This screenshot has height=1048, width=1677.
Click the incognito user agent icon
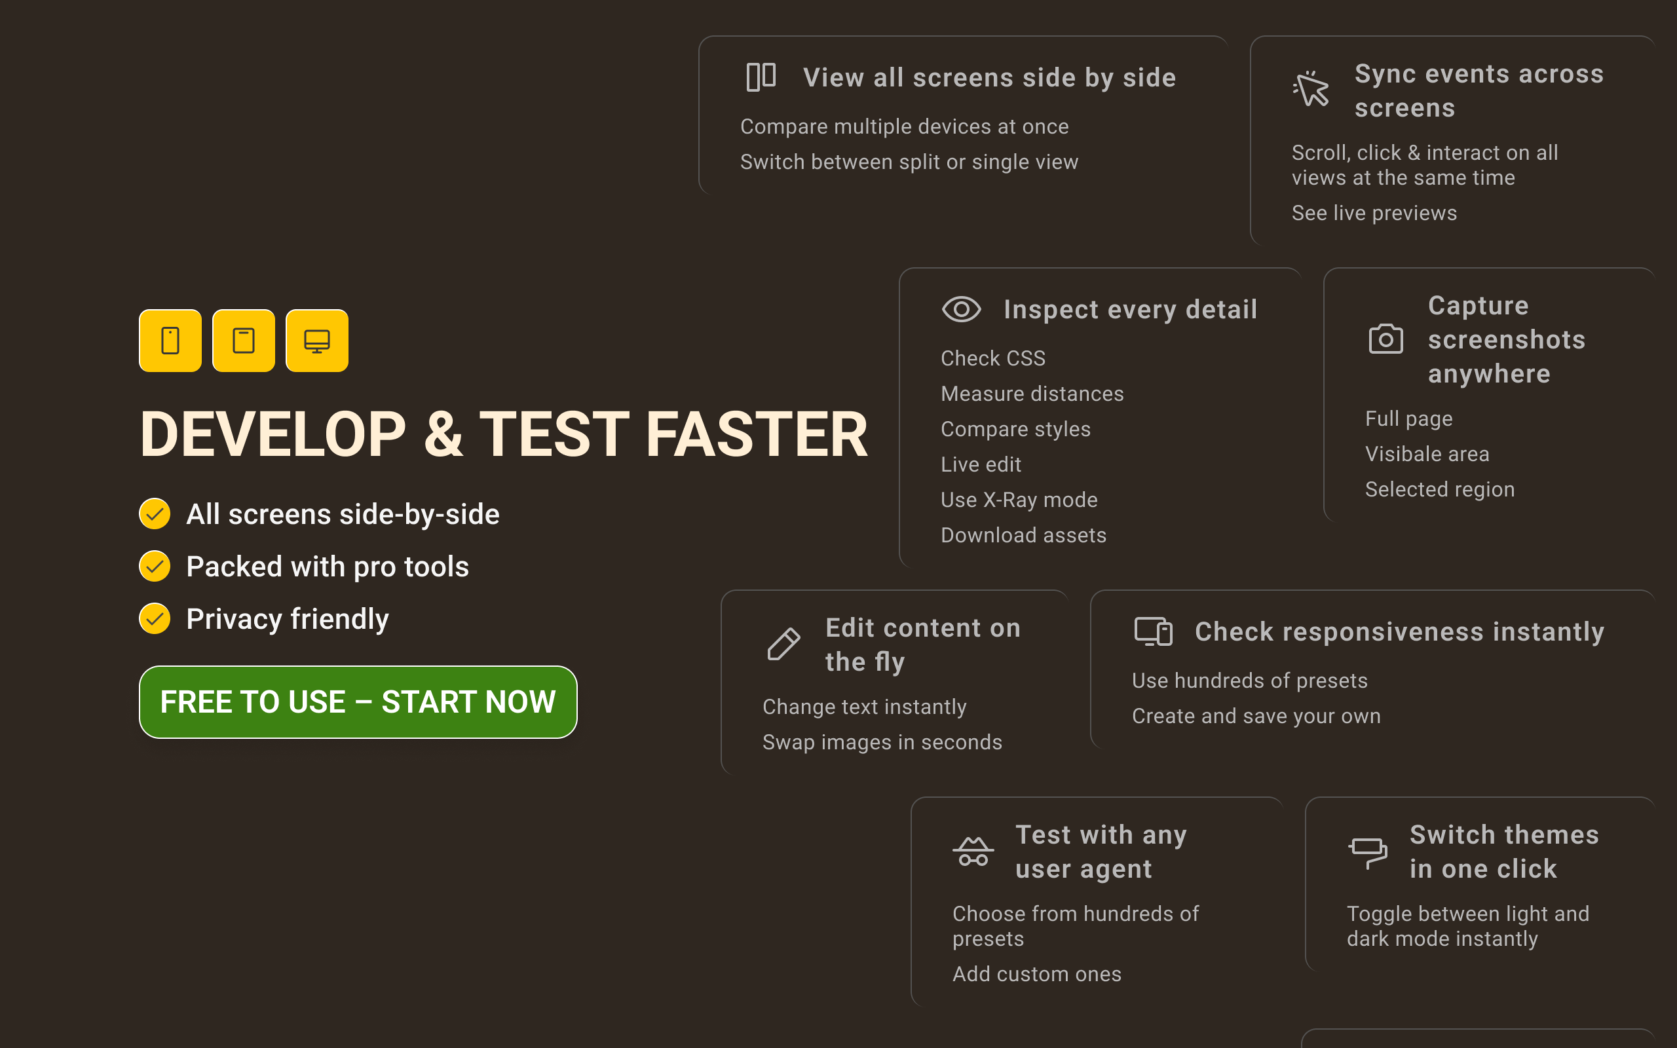973,851
